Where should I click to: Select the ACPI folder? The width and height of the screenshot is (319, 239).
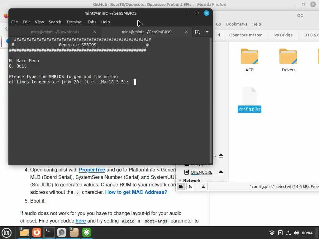point(250,60)
